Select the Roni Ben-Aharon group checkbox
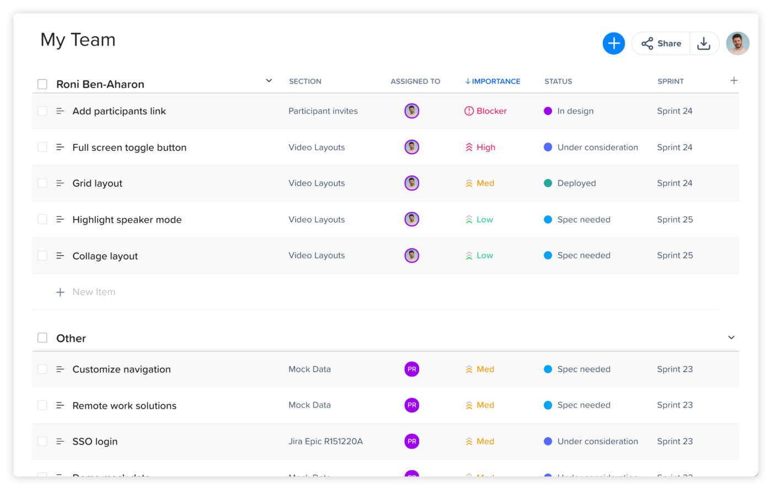Image resolution: width=772 pixels, height=490 pixels. (42, 84)
